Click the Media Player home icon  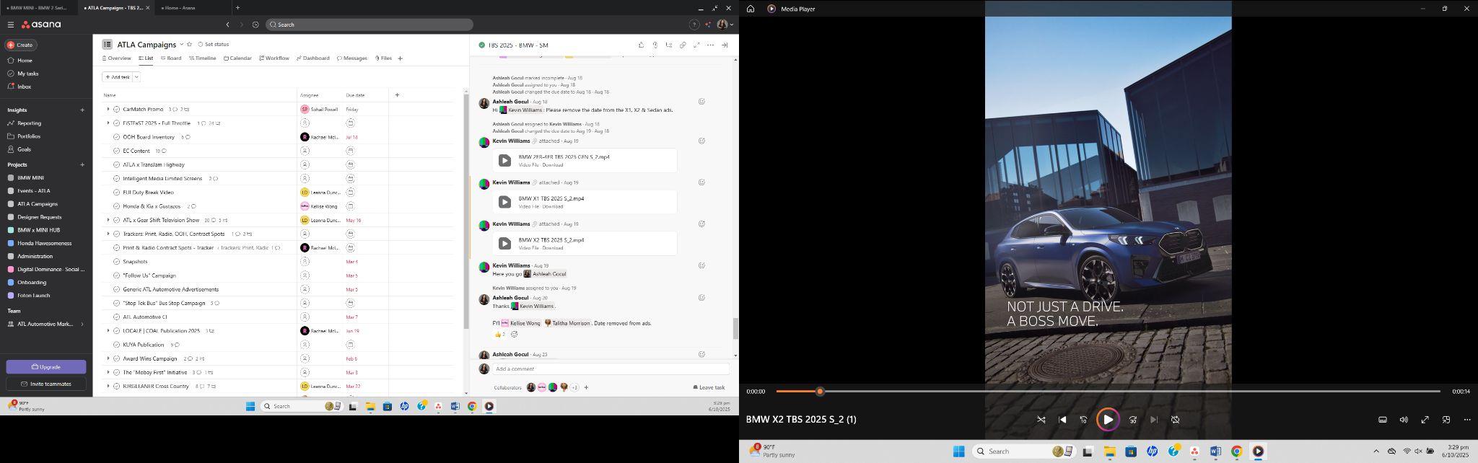pos(751,9)
